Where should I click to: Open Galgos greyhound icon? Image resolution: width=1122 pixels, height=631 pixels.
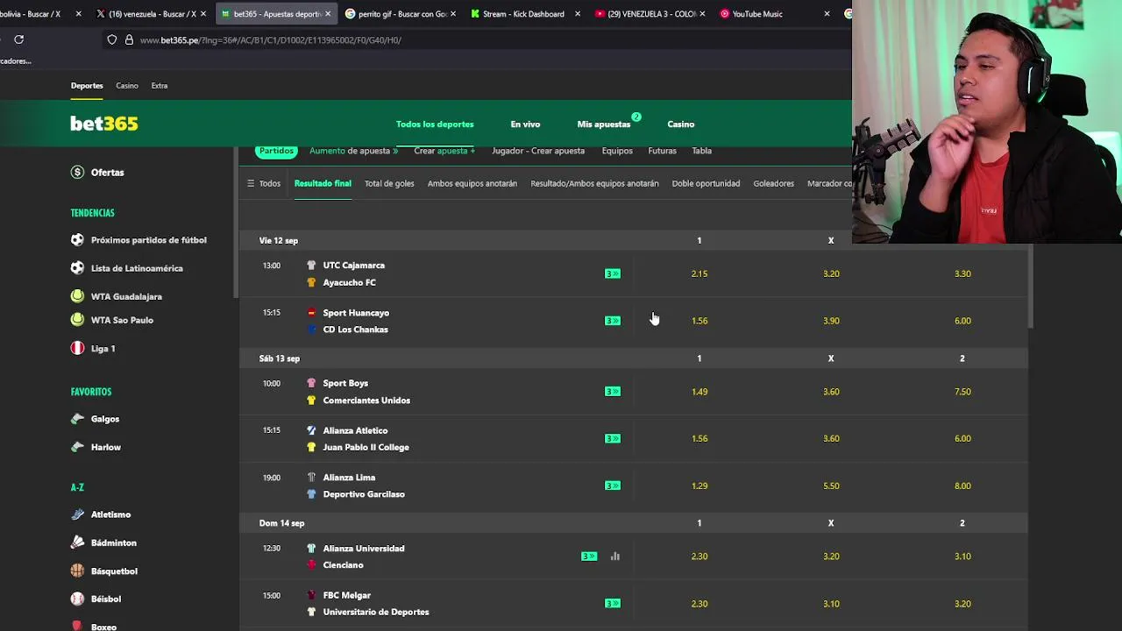[x=77, y=419]
